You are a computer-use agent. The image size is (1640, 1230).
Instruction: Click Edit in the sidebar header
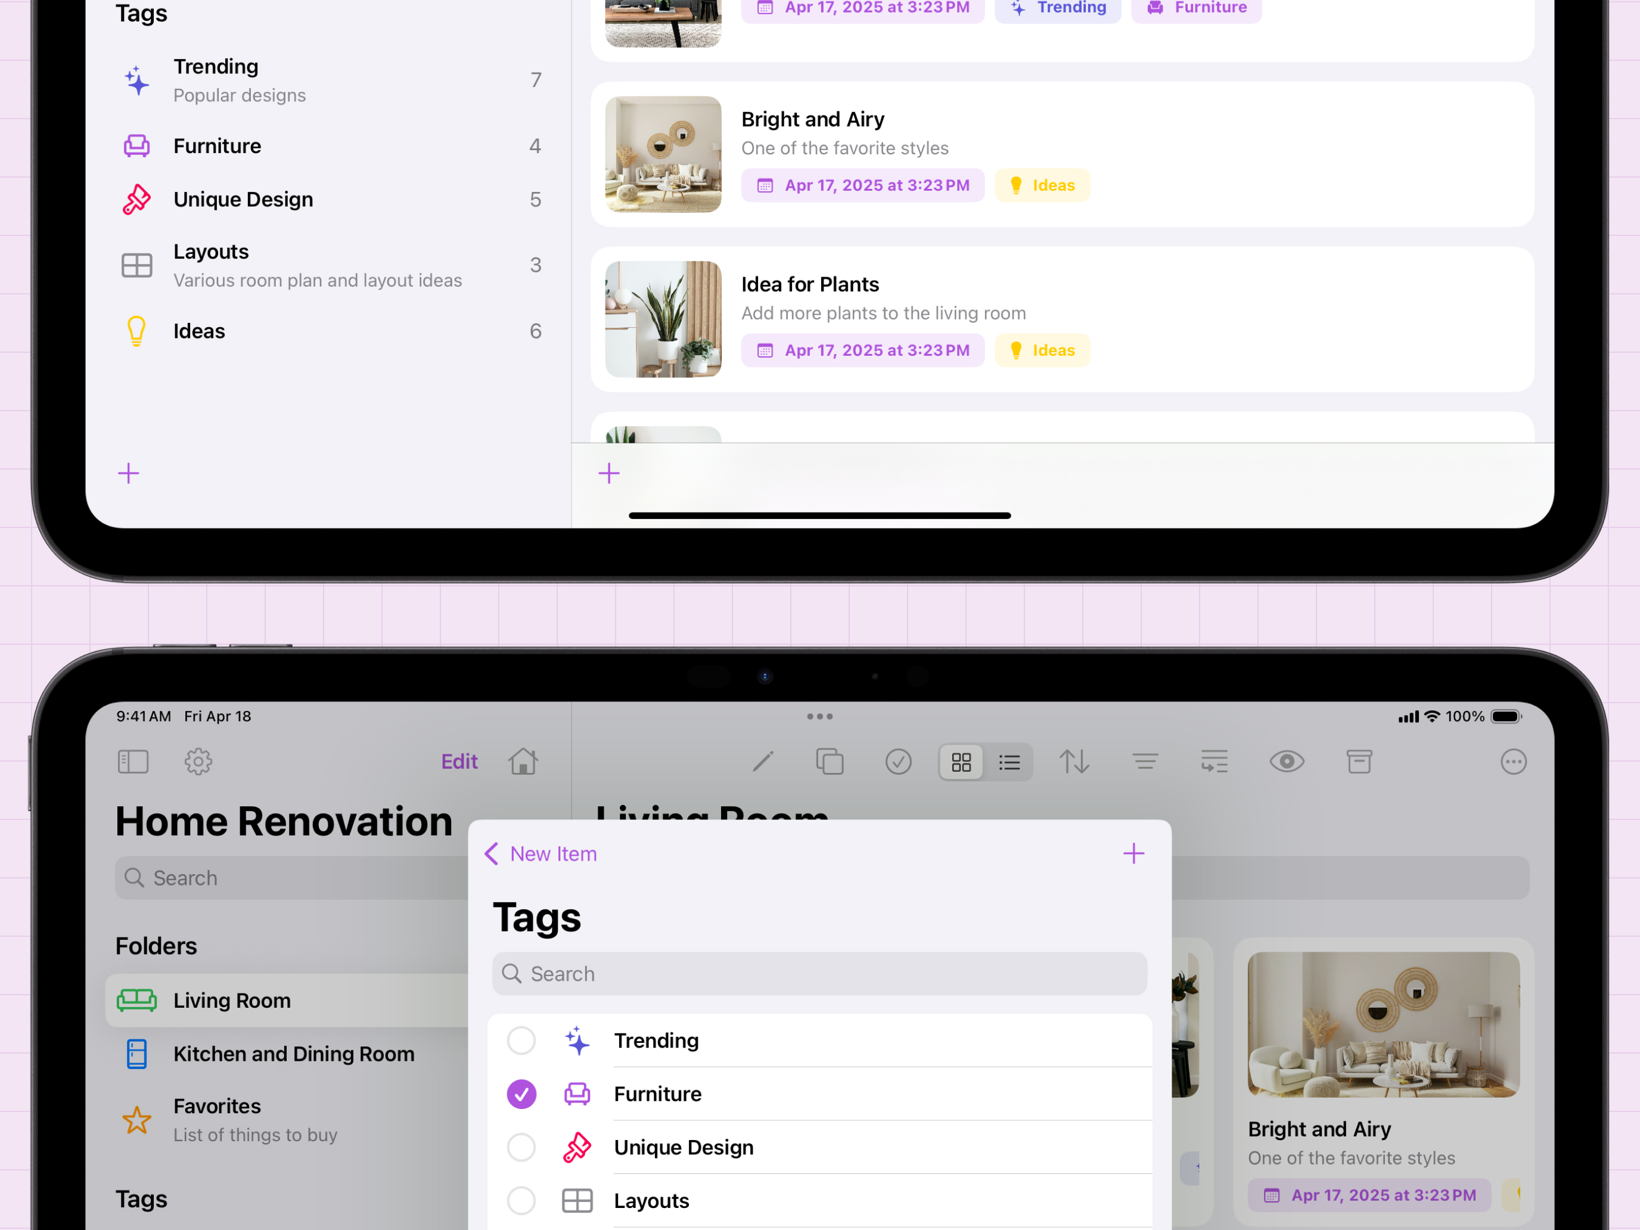[x=459, y=762]
